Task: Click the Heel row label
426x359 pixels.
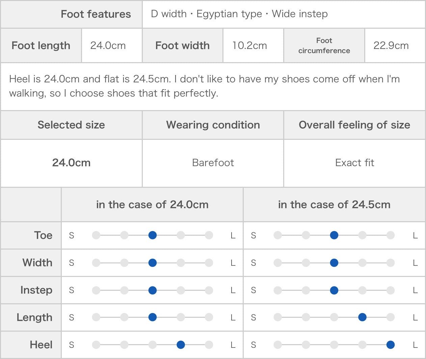Action: click(41, 345)
